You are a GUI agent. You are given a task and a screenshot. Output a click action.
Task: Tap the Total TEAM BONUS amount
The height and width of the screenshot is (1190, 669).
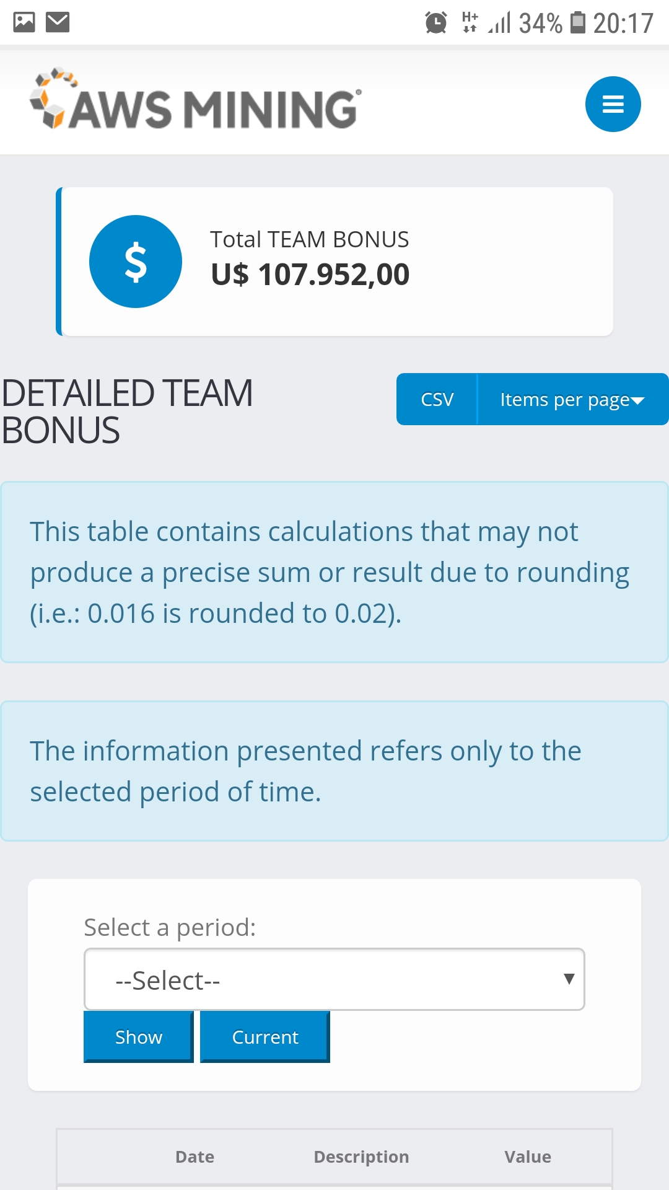[x=310, y=275]
